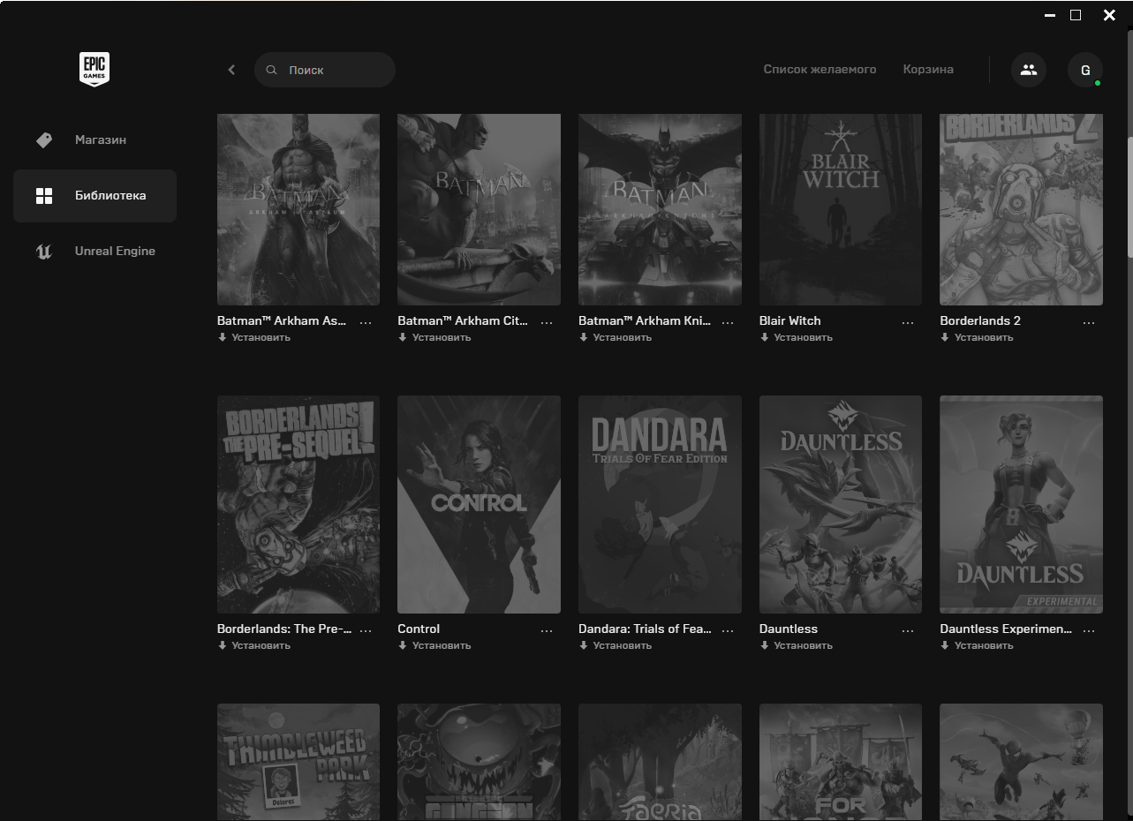Click the Blair Witch title text
The height and width of the screenshot is (821, 1133).
[790, 320]
